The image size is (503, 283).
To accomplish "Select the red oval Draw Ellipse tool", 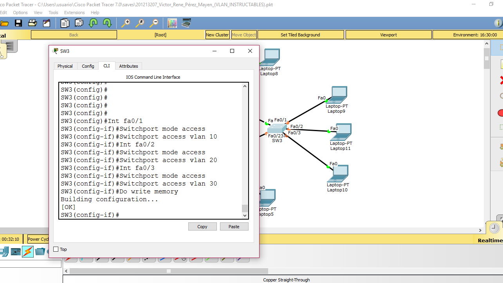I will coord(500,113).
